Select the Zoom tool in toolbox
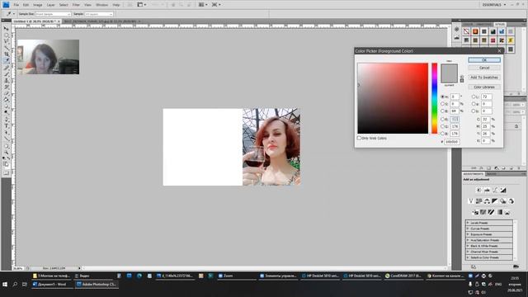528x297 pixels. [6, 152]
